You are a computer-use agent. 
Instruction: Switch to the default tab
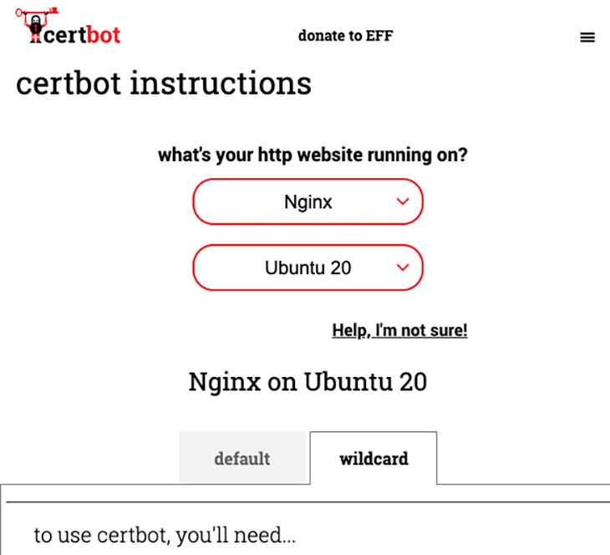click(244, 458)
